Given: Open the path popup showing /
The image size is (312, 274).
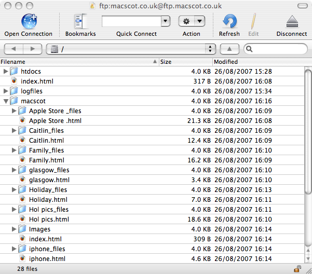Looking at the screenshot, I should [131, 49].
